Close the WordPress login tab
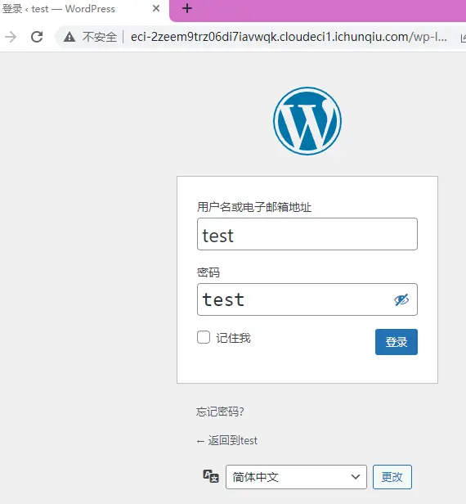The width and height of the screenshot is (466, 504). tap(156, 8)
